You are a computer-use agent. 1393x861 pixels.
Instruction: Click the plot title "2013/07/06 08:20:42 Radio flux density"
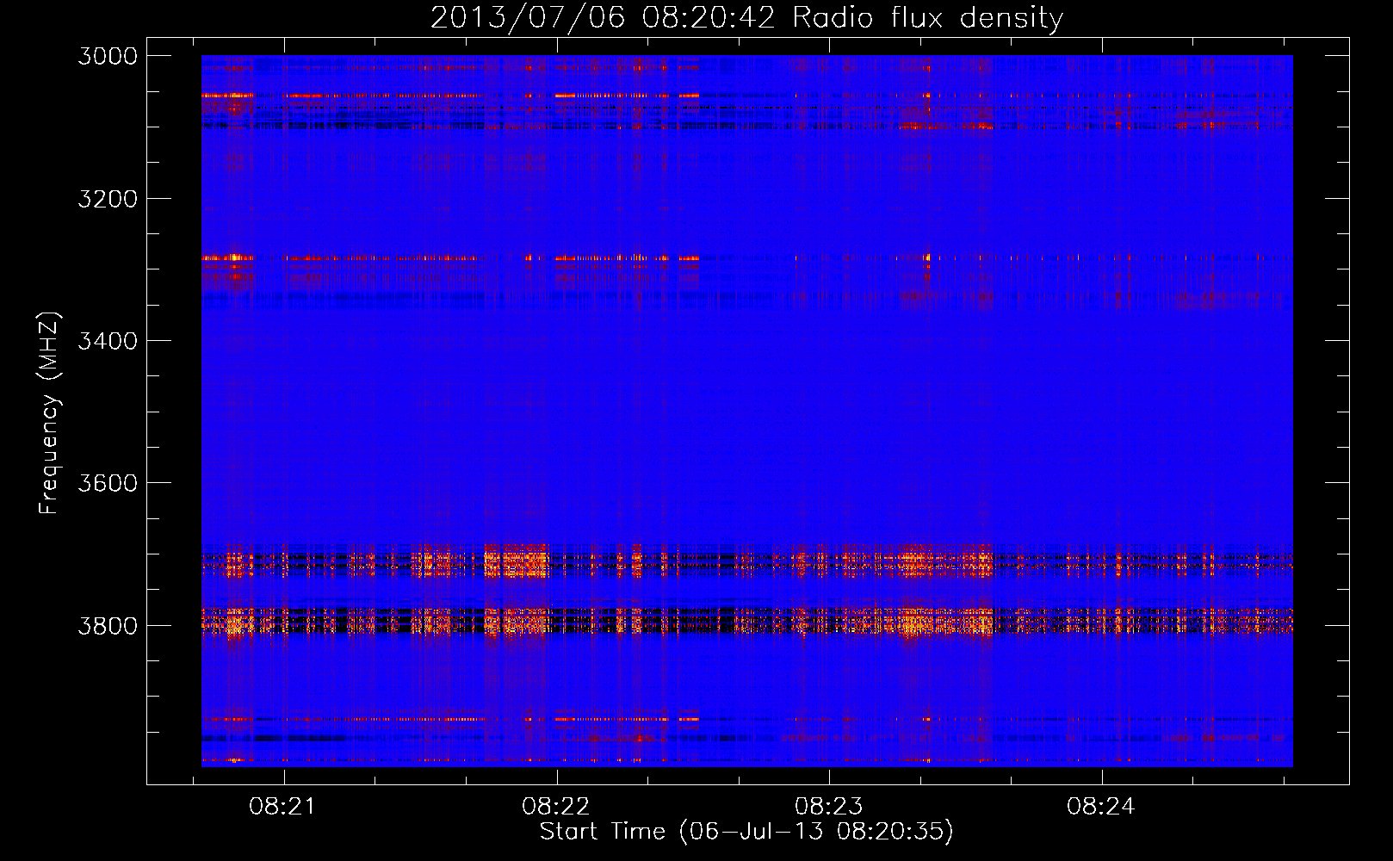tap(746, 17)
